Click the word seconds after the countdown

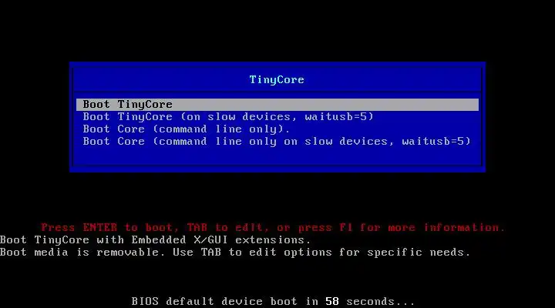tap(370, 301)
